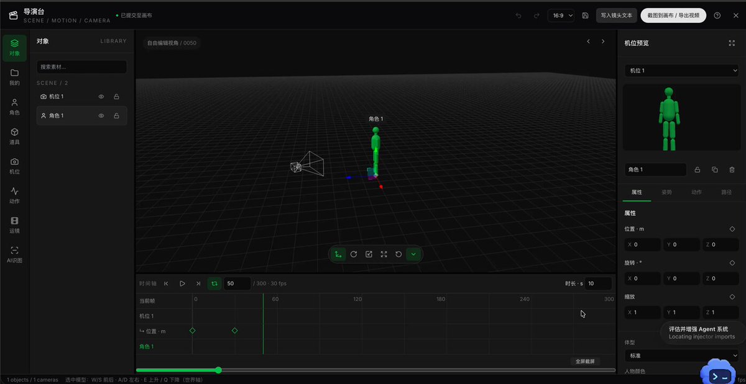This screenshot has width=746, height=384.
Task: Click the green timeline progress slider handle
Action: 218,370
